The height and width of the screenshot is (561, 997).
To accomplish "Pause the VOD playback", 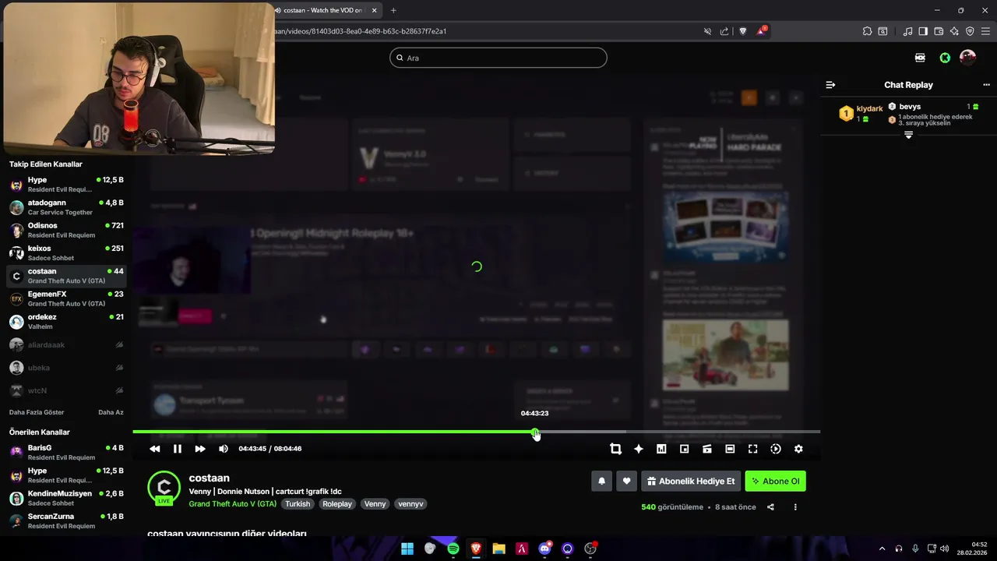I will tap(178, 449).
